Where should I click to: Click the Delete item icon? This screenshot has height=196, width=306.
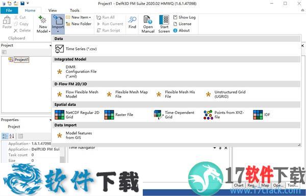16,31
